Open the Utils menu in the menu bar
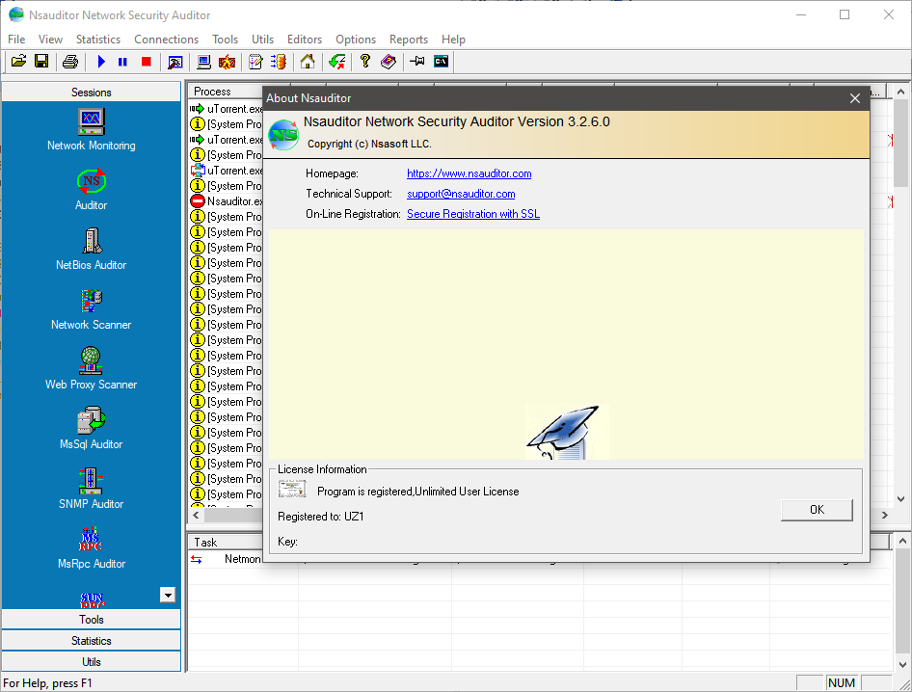This screenshot has height=692, width=912. point(262,39)
